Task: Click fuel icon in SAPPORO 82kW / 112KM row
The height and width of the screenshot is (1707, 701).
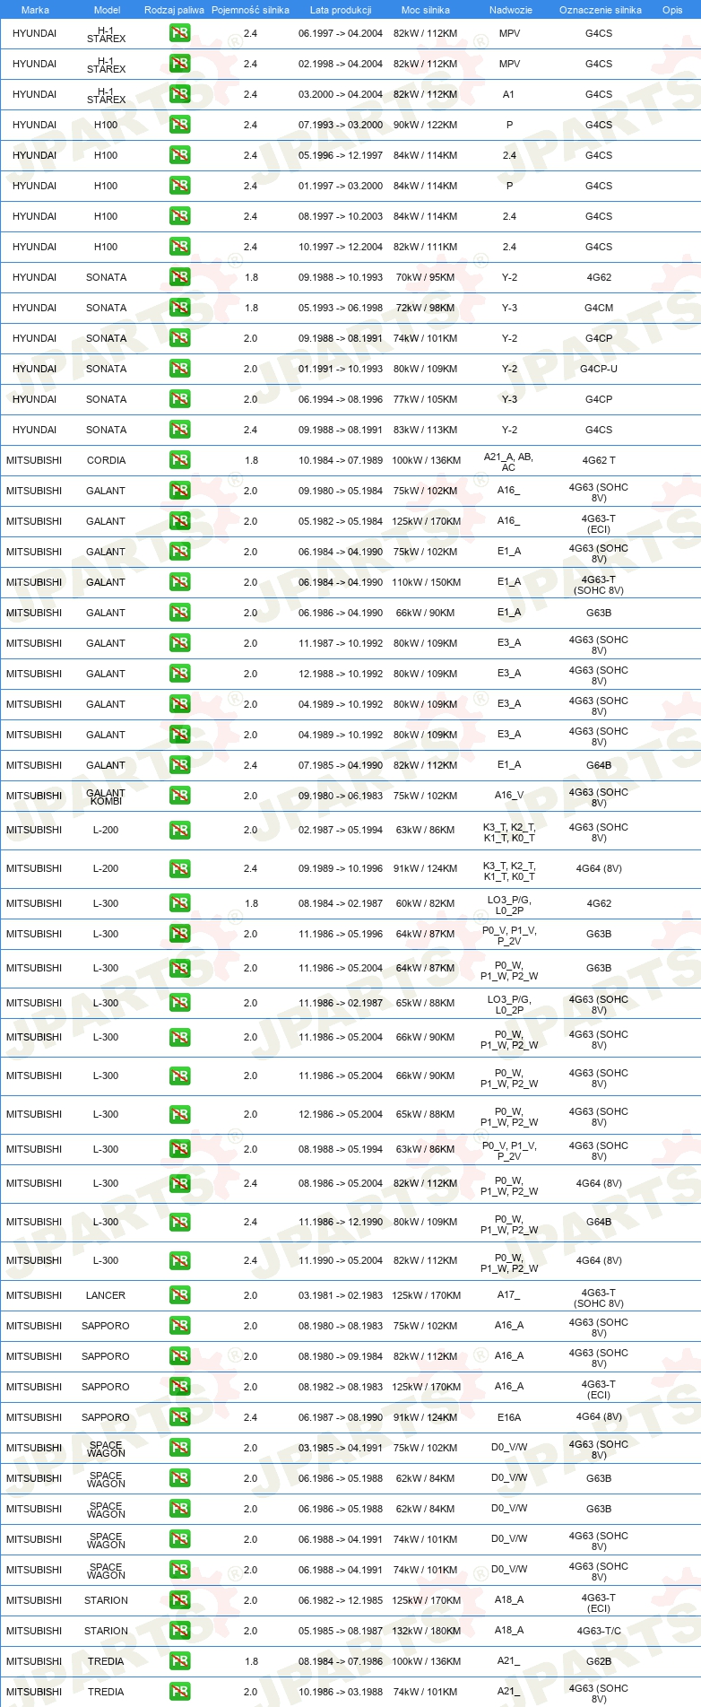Action: coord(179,1356)
